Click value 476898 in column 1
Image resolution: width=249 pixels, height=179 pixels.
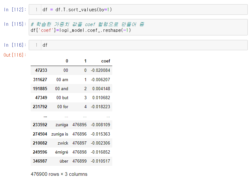[80, 152]
